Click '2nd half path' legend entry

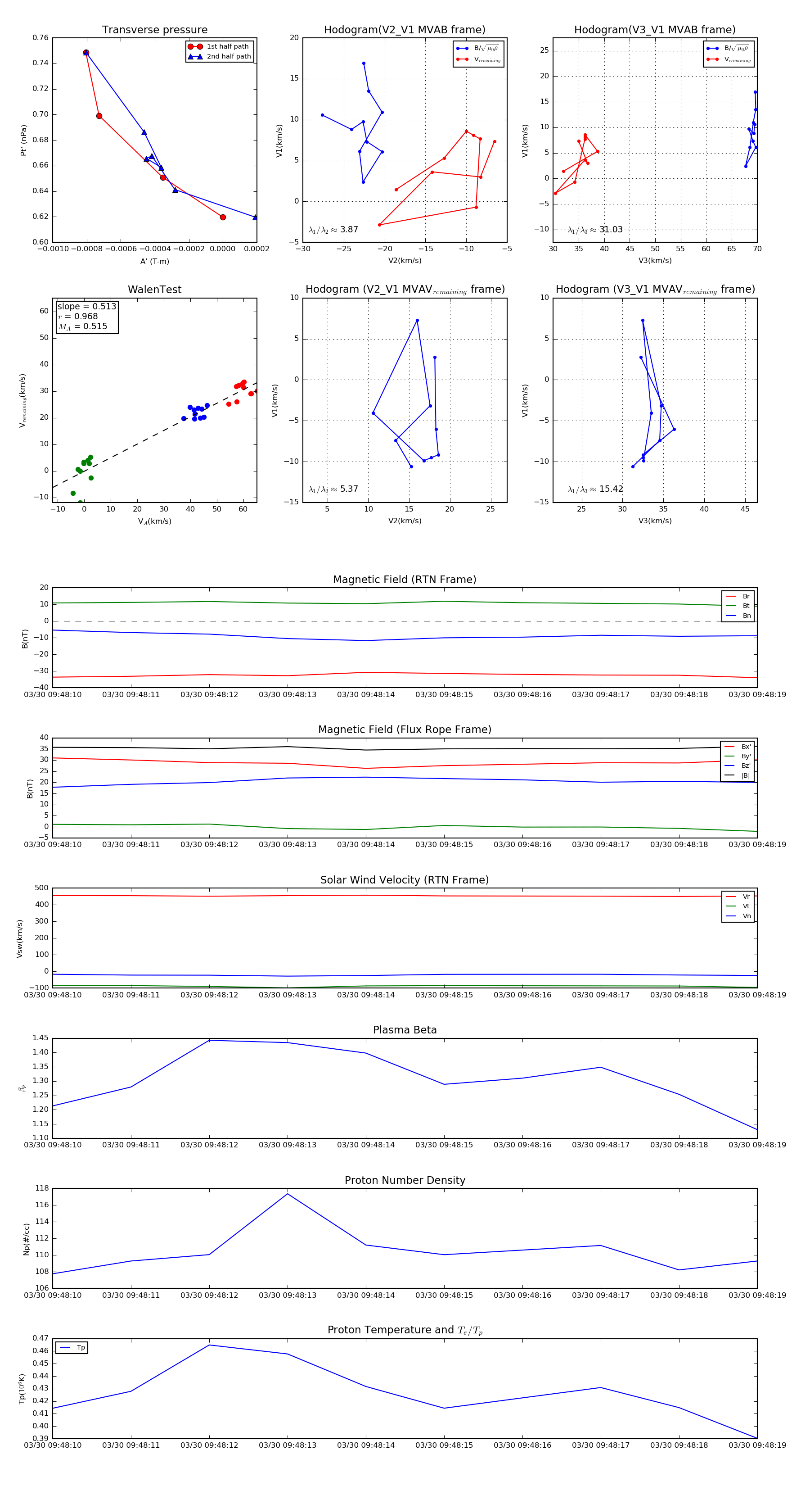click(x=219, y=56)
